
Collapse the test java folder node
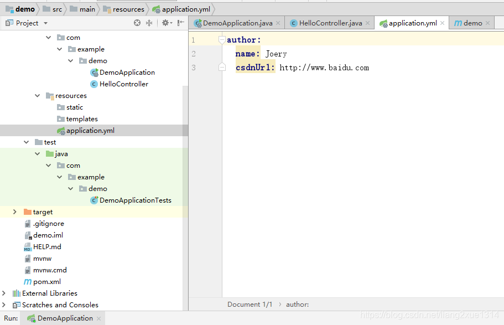pos(38,154)
